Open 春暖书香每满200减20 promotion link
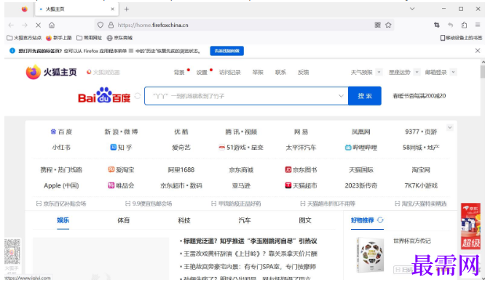This screenshot has width=493, height=288. pos(419,96)
